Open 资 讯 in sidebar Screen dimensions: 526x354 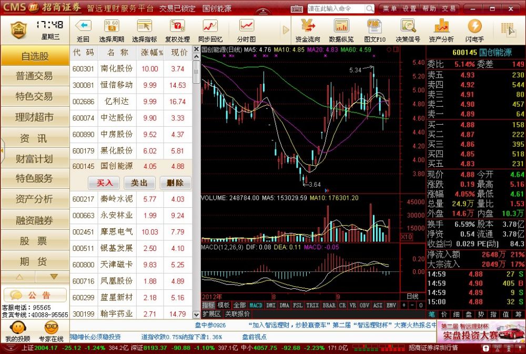35,138
